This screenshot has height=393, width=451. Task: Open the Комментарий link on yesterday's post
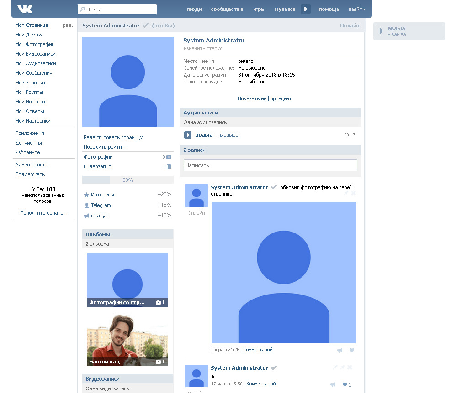[258, 350]
